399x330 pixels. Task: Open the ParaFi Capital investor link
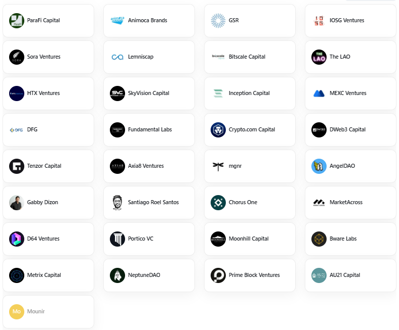44,20
